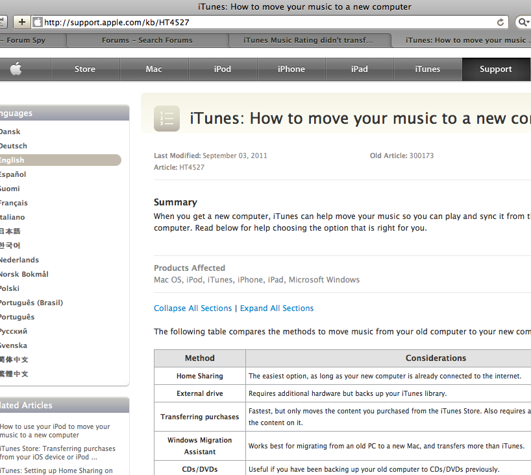This screenshot has width=531, height=475.
Task: Choose Español language
Action: point(12,174)
